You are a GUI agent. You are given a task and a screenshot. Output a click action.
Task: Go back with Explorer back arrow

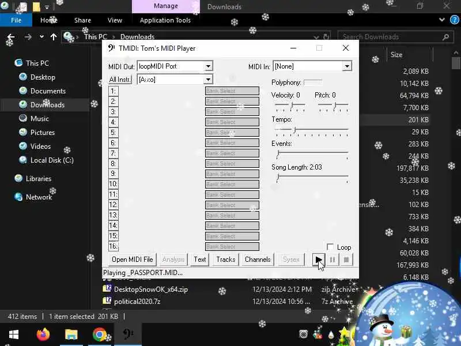point(11,37)
